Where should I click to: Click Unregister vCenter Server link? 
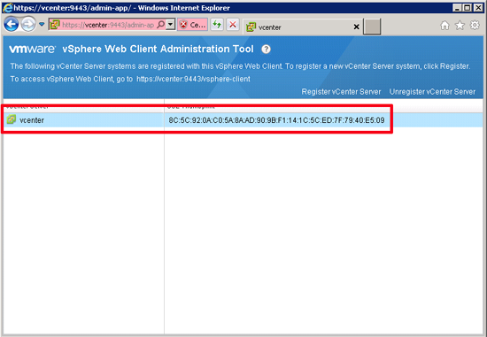pyautogui.click(x=432, y=92)
